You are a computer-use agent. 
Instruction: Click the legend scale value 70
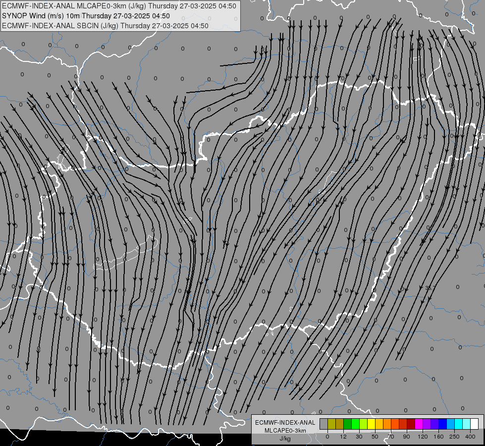pyautogui.click(x=391, y=437)
